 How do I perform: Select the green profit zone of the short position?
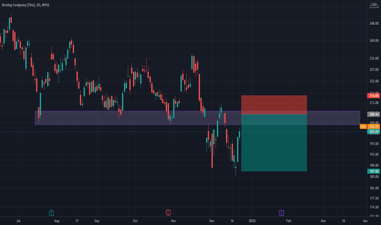pyautogui.click(x=274, y=143)
